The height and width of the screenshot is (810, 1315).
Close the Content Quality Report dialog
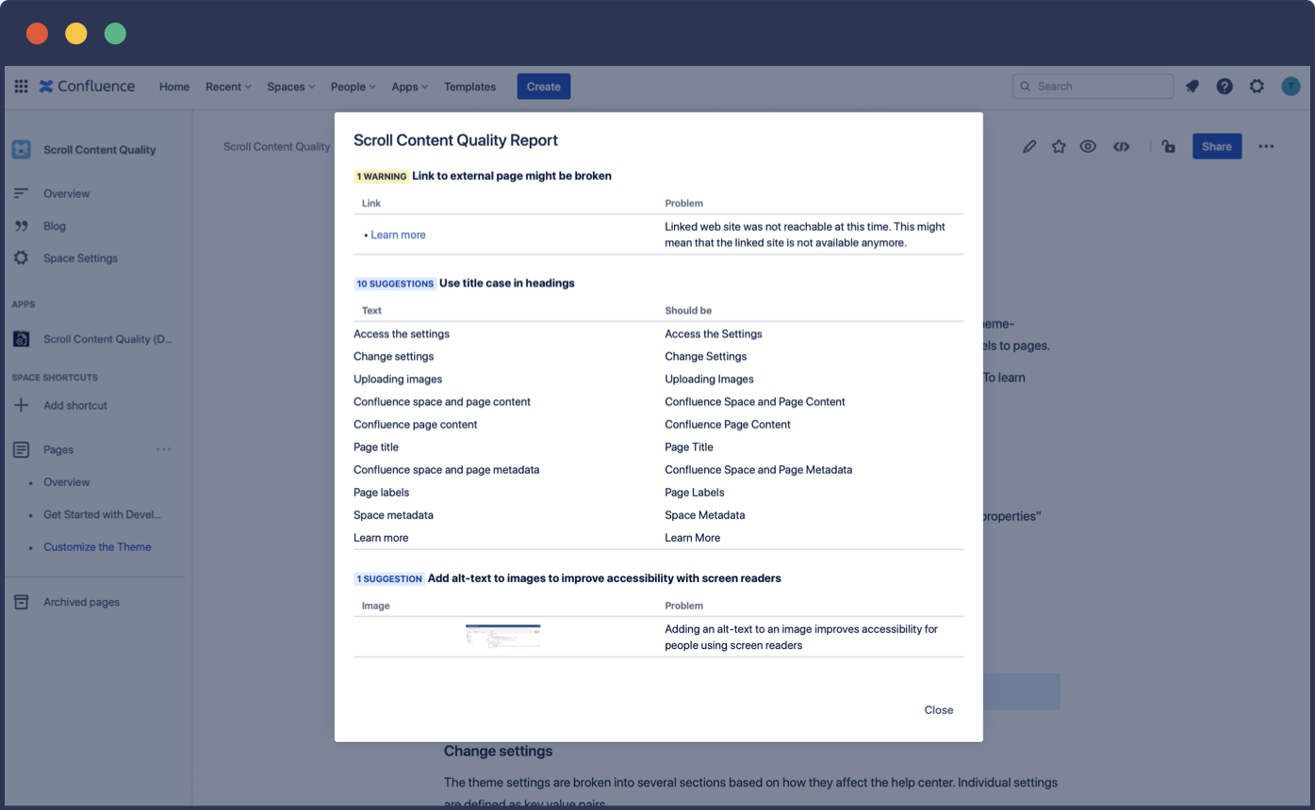point(939,710)
